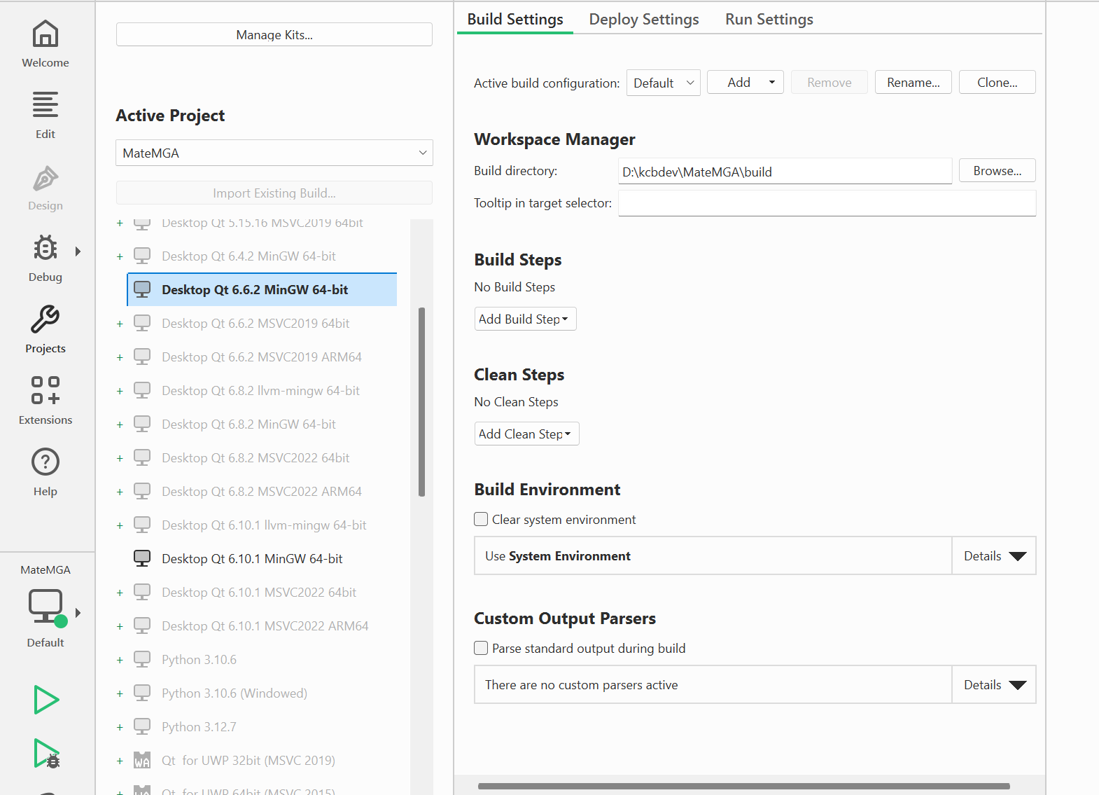Open the Help mode
The height and width of the screenshot is (795, 1099).
tap(45, 472)
